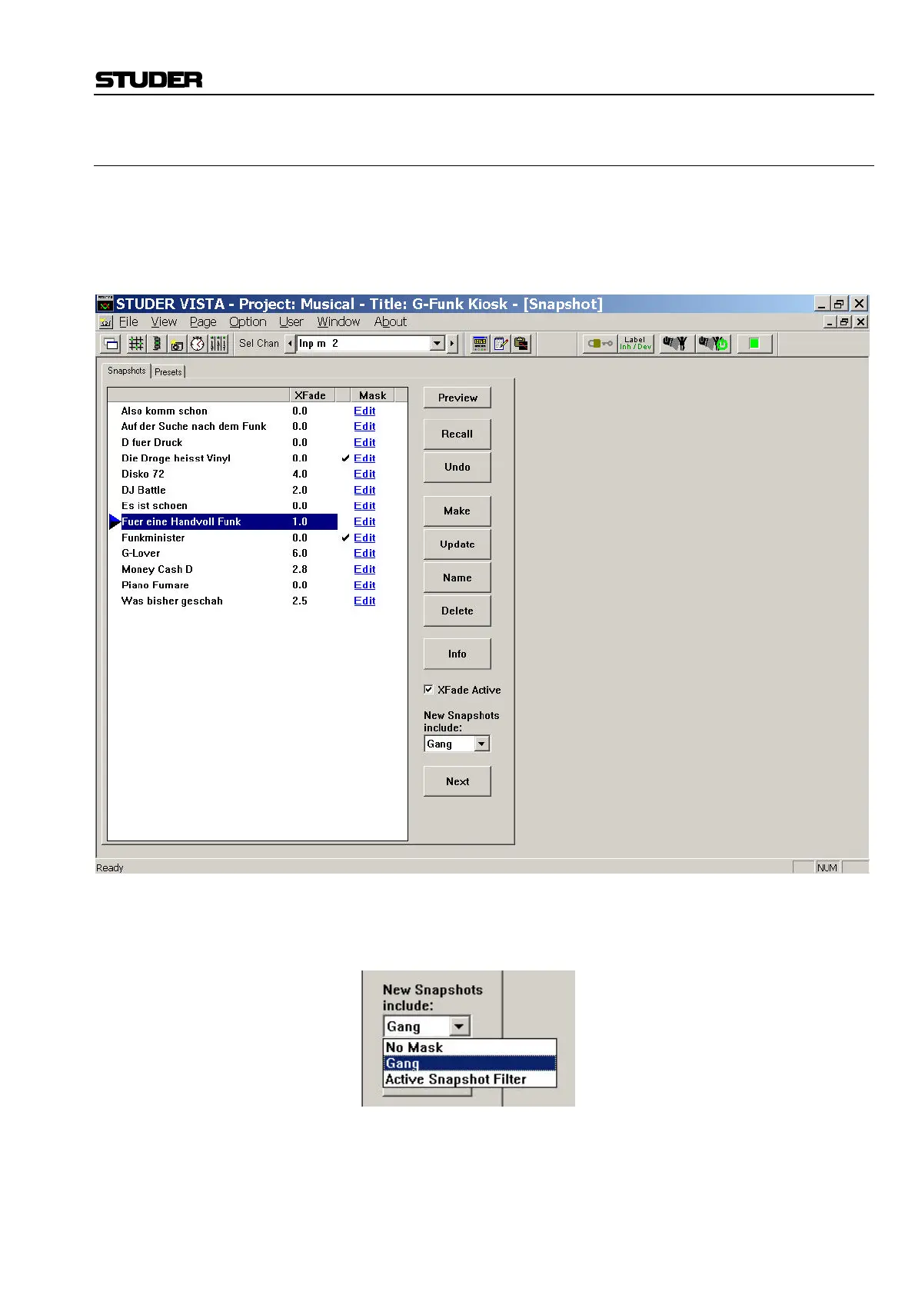Choose Active Snapshot Filter in enlarged list
This screenshot has width=915, height=1295.
tap(470, 1079)
